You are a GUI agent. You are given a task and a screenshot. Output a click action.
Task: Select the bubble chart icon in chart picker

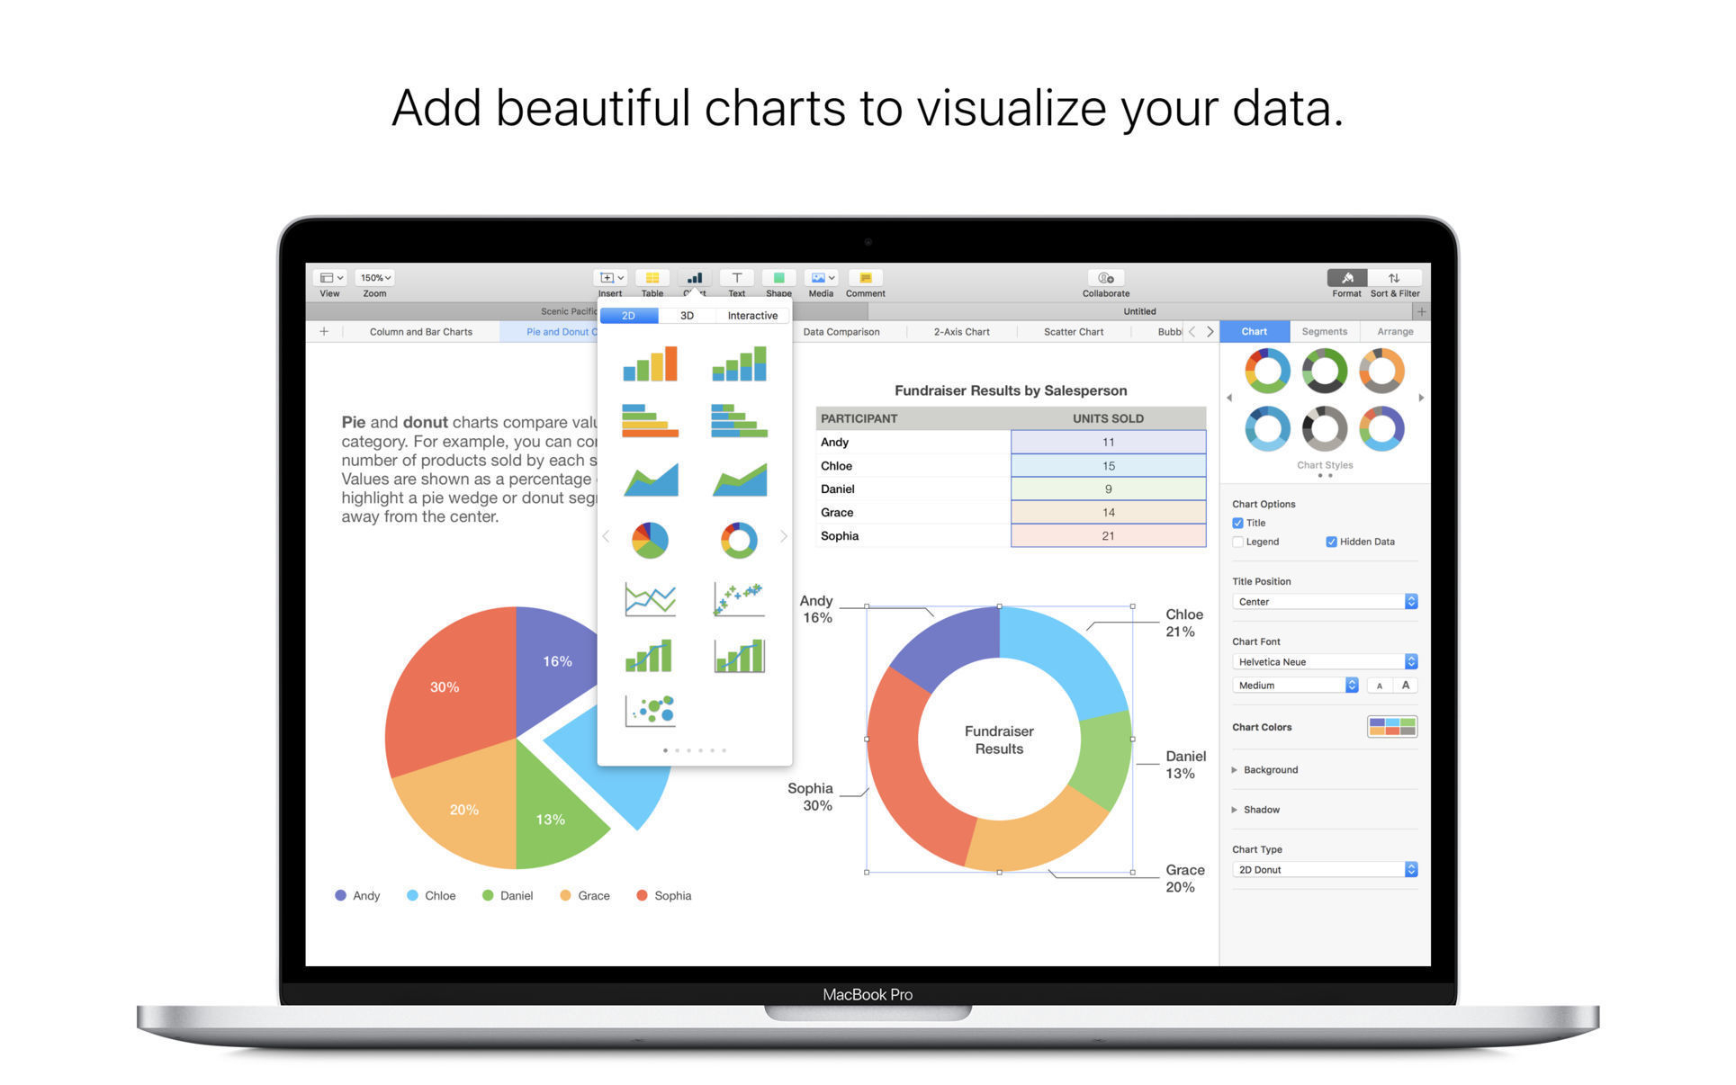pyautogui.click(x=647, y=713)
